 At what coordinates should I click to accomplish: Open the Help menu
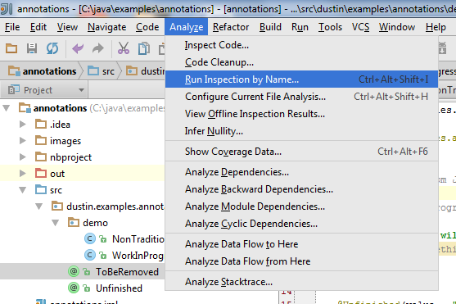(x=436, y=27)
